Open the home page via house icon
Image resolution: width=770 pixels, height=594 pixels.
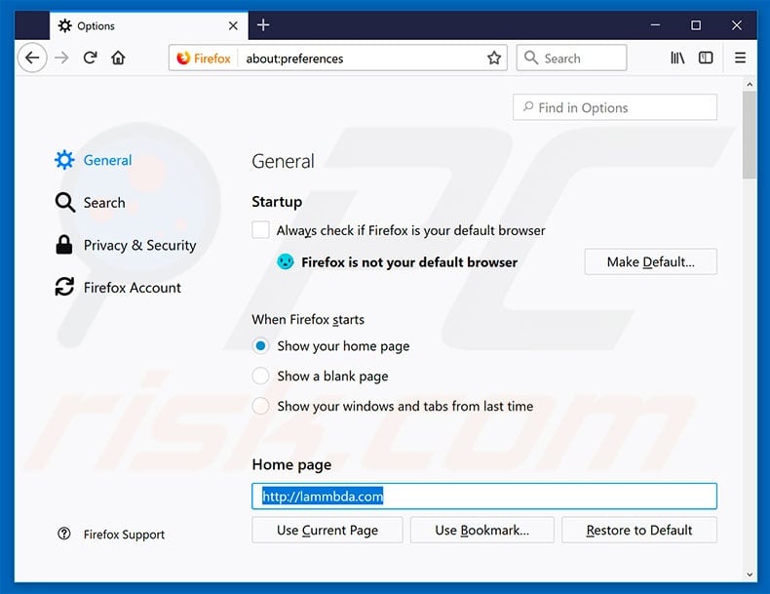(x=118, y=58)
